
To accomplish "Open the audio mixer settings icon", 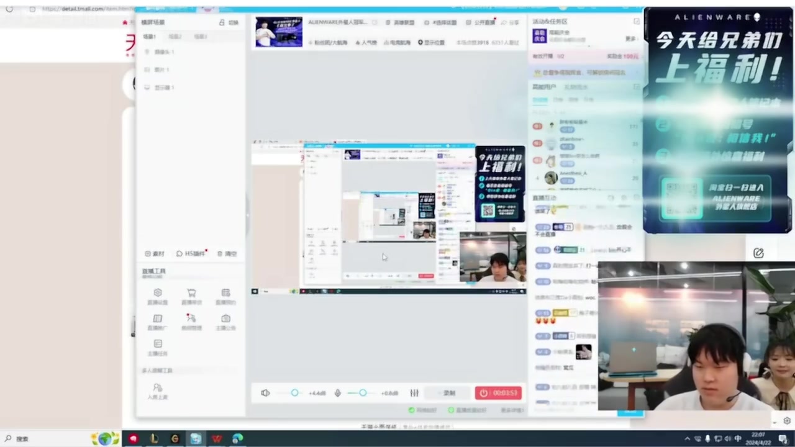I will click(414, 393).
